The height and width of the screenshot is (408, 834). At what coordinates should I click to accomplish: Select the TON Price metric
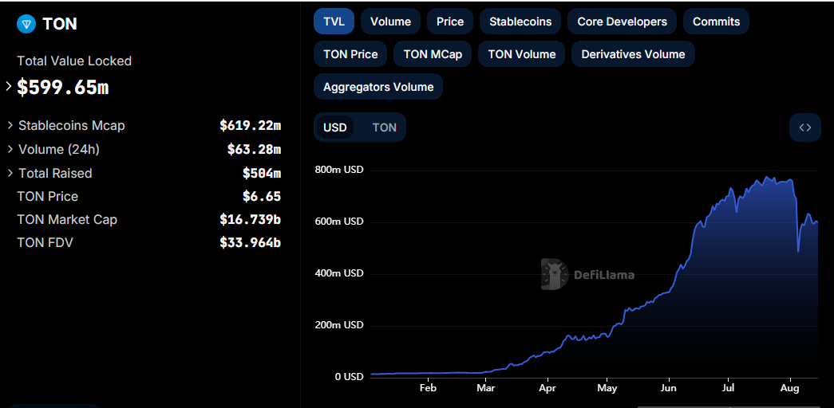click(x=350, y=54)
